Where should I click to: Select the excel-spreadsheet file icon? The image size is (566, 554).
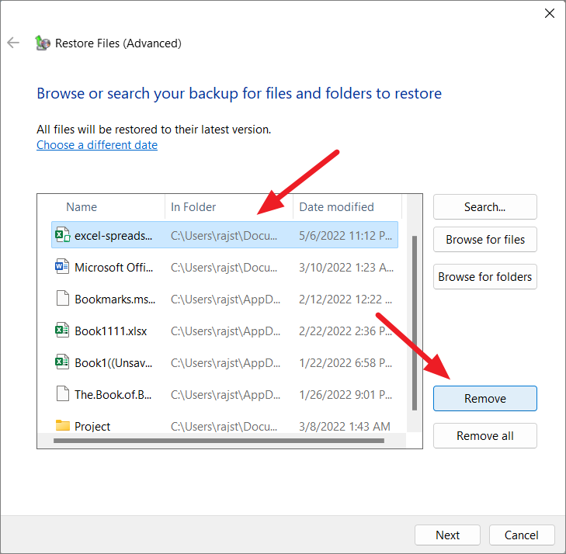coord(62,235)
